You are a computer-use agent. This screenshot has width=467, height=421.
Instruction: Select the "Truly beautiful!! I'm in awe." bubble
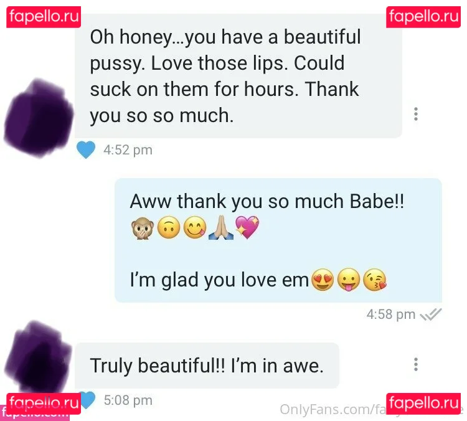coord(207,366)
